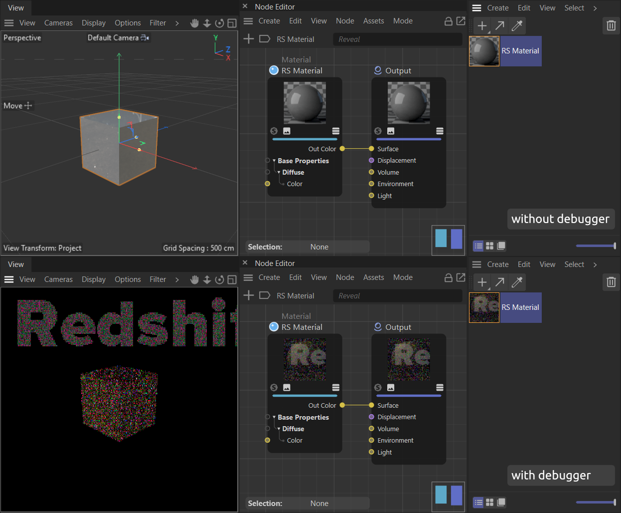Collapse the Diffuse group in the lower RS Material node

tap(279, 429)
